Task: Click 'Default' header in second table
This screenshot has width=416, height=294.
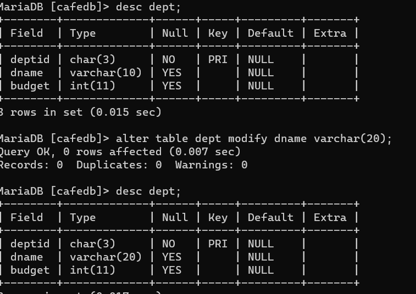Action: pos(270,218)
